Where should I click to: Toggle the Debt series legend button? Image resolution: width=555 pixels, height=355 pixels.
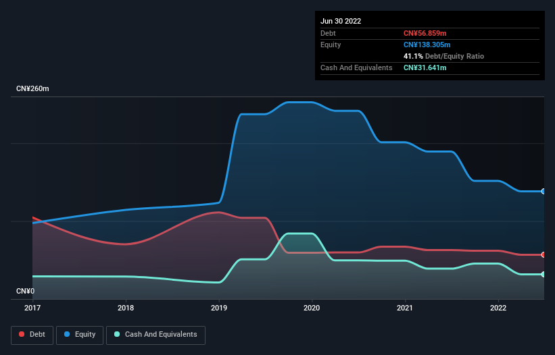click(x=32, y=335)
